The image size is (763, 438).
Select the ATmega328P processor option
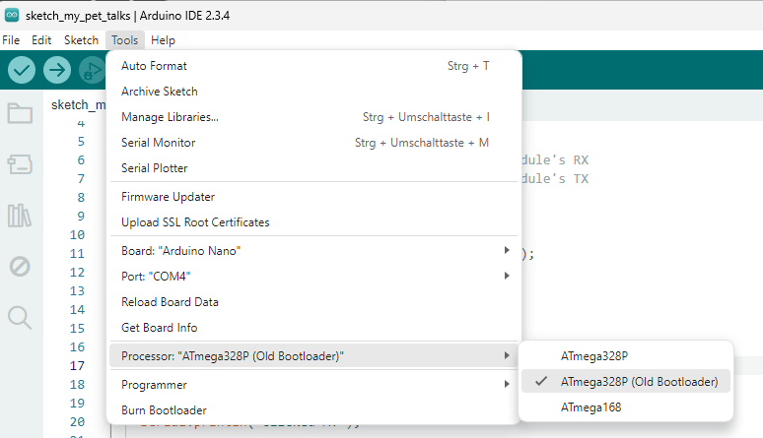click(593, 355)
